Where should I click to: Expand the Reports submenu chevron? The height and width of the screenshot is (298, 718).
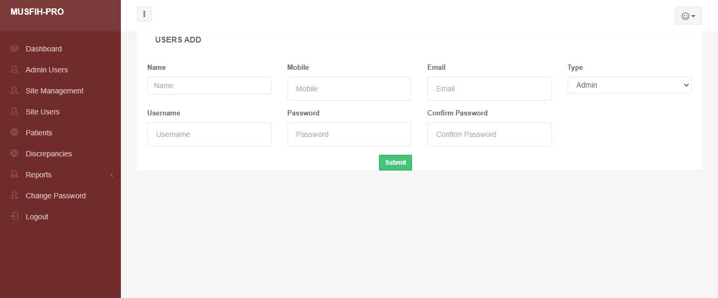point(111,175)
